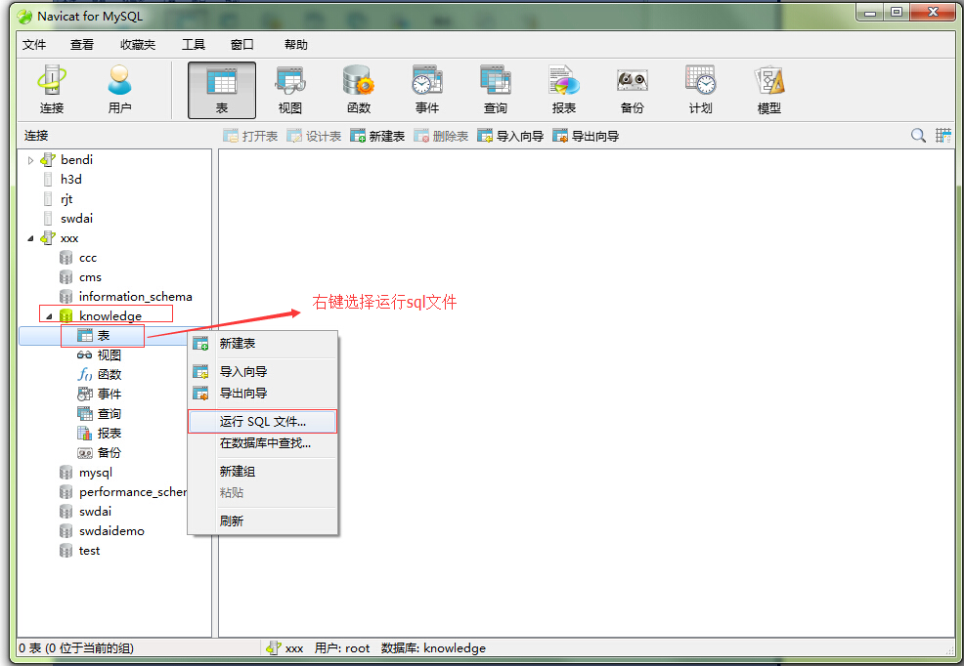Click the search magnifier icon
This screenshot has width=964, height=666.
point(918,136)
